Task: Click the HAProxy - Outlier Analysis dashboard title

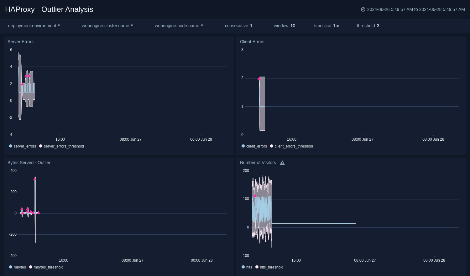Action: tap(49, 9)
